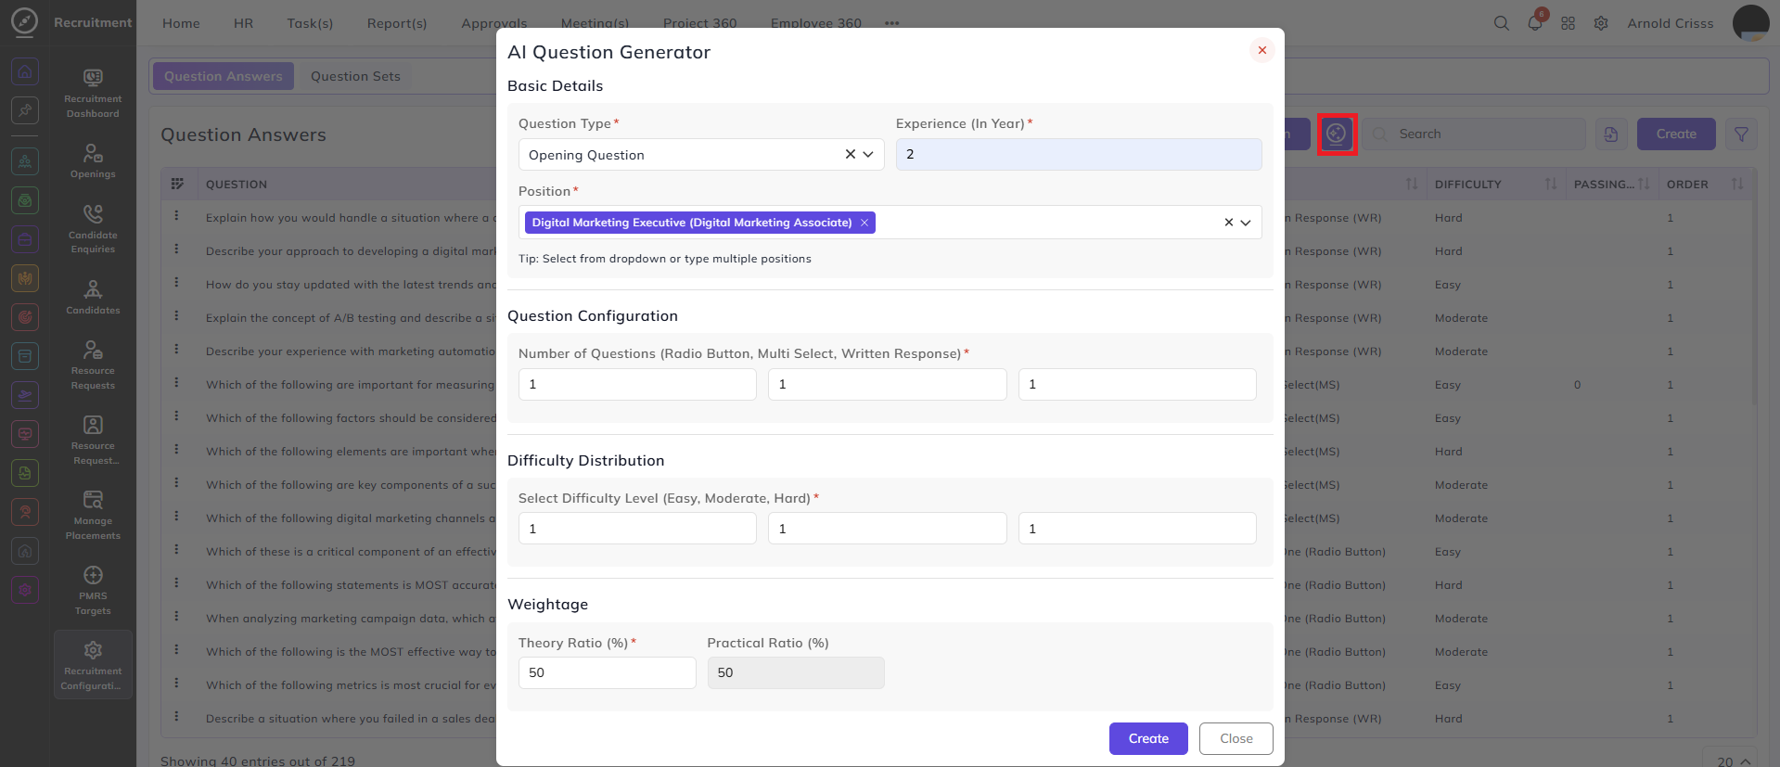
Task: Close the AI Question Generator dialog with X
Action: point(1261,50)
